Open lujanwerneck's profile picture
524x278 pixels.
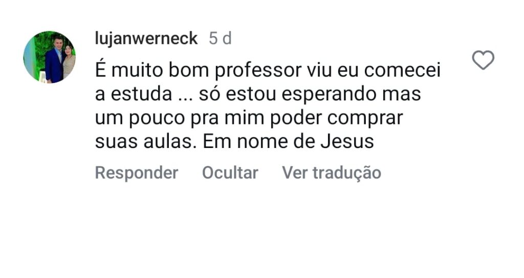49,57
